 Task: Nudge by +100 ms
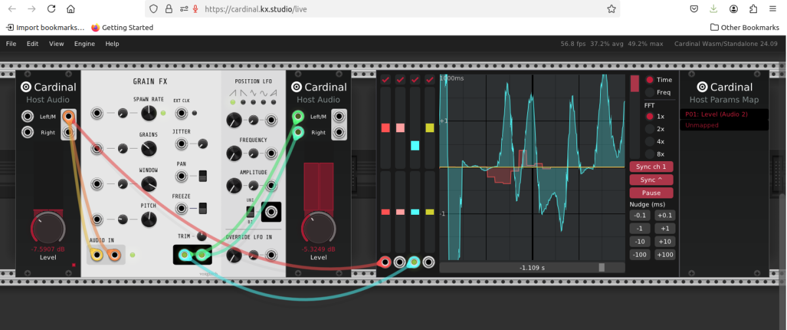(x=664, y=255)
